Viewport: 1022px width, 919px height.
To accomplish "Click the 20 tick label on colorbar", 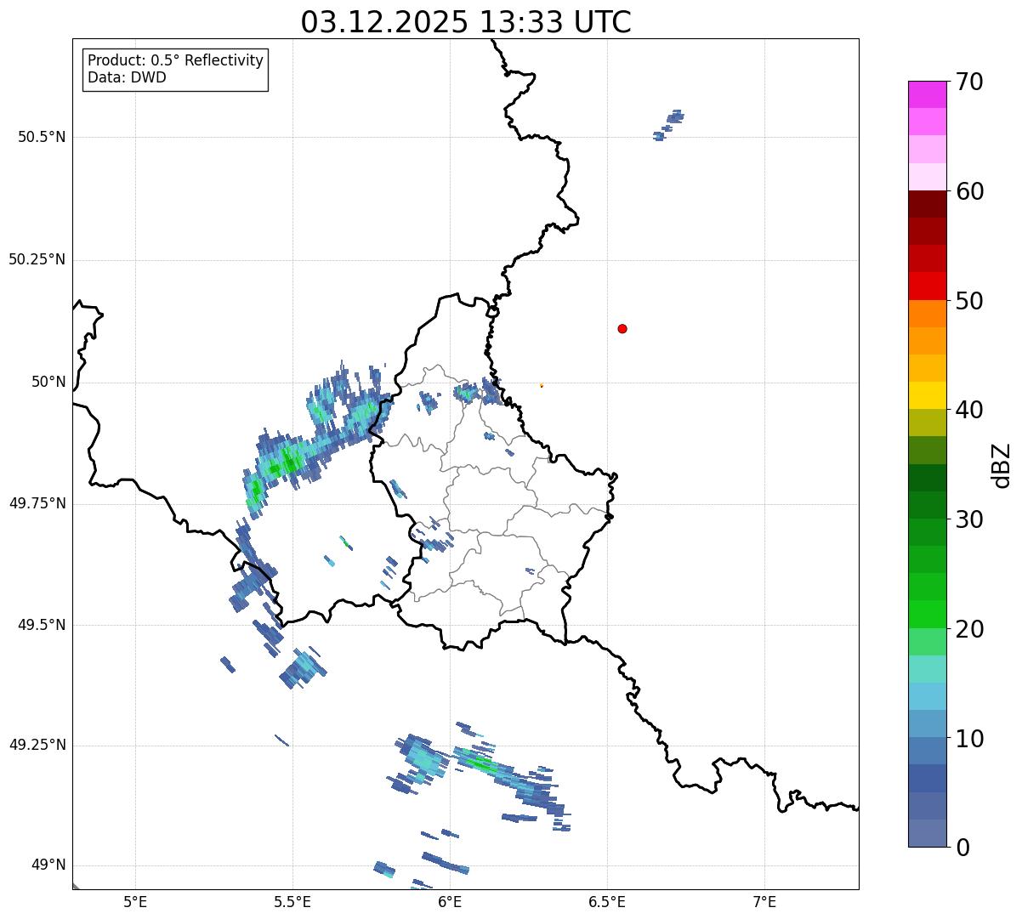I will click(969, 629).
